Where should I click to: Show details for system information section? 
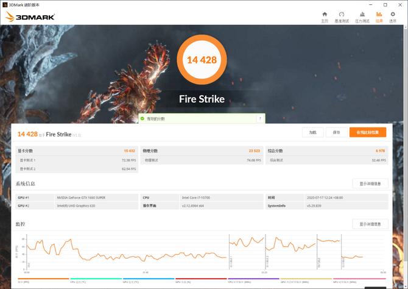(370, 184)
